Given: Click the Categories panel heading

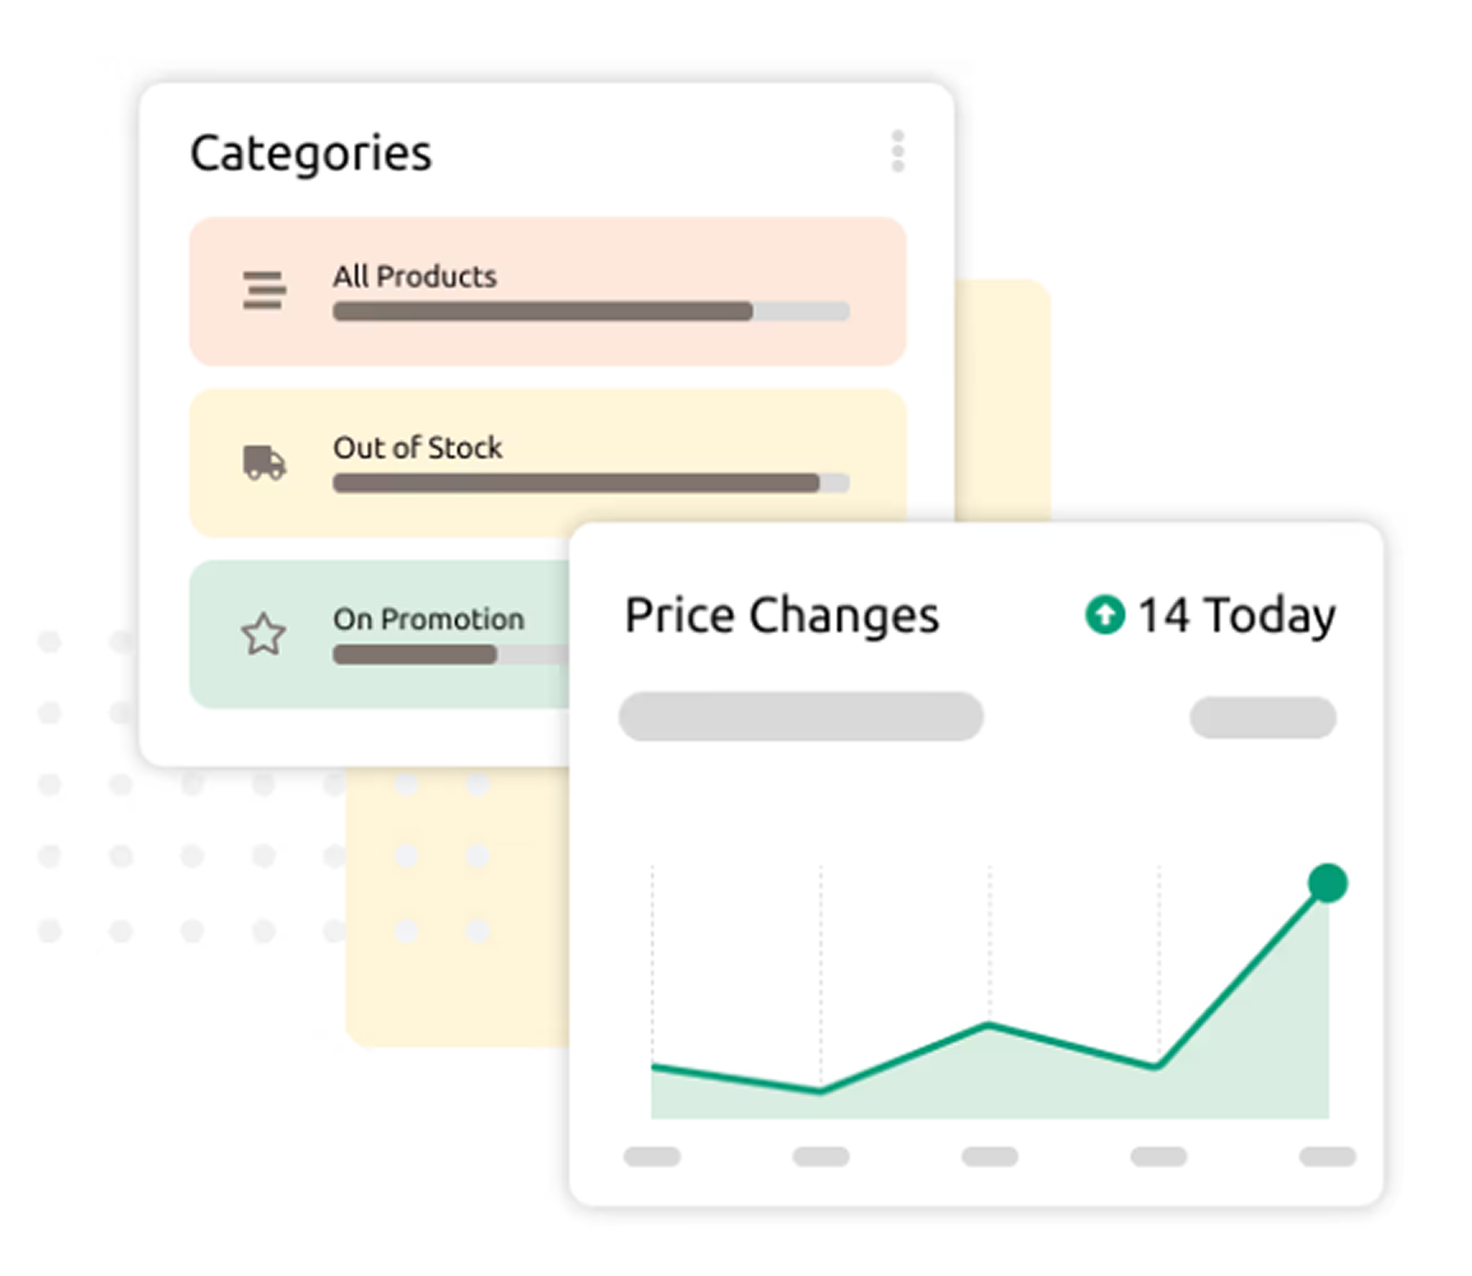Looking at the screenshot, I should [x=311, y=154].
